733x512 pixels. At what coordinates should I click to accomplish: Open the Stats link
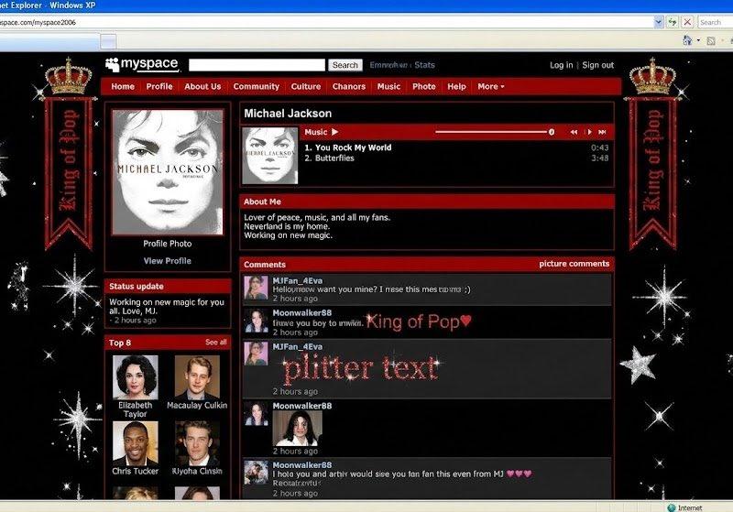424,65
